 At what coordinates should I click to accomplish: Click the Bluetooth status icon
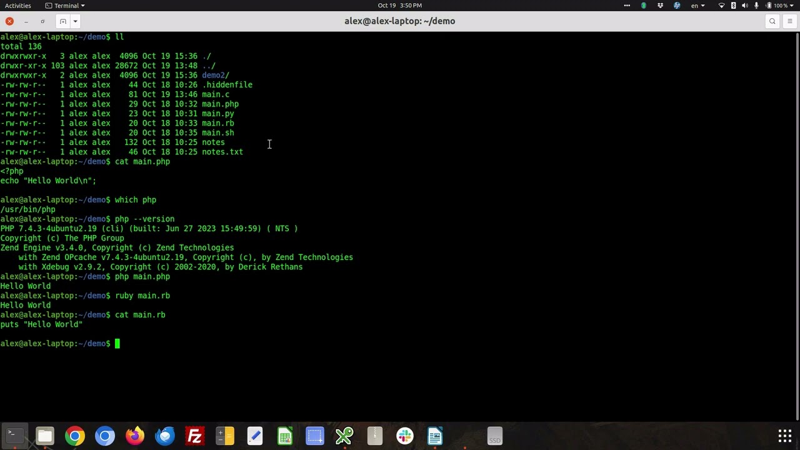734,6
